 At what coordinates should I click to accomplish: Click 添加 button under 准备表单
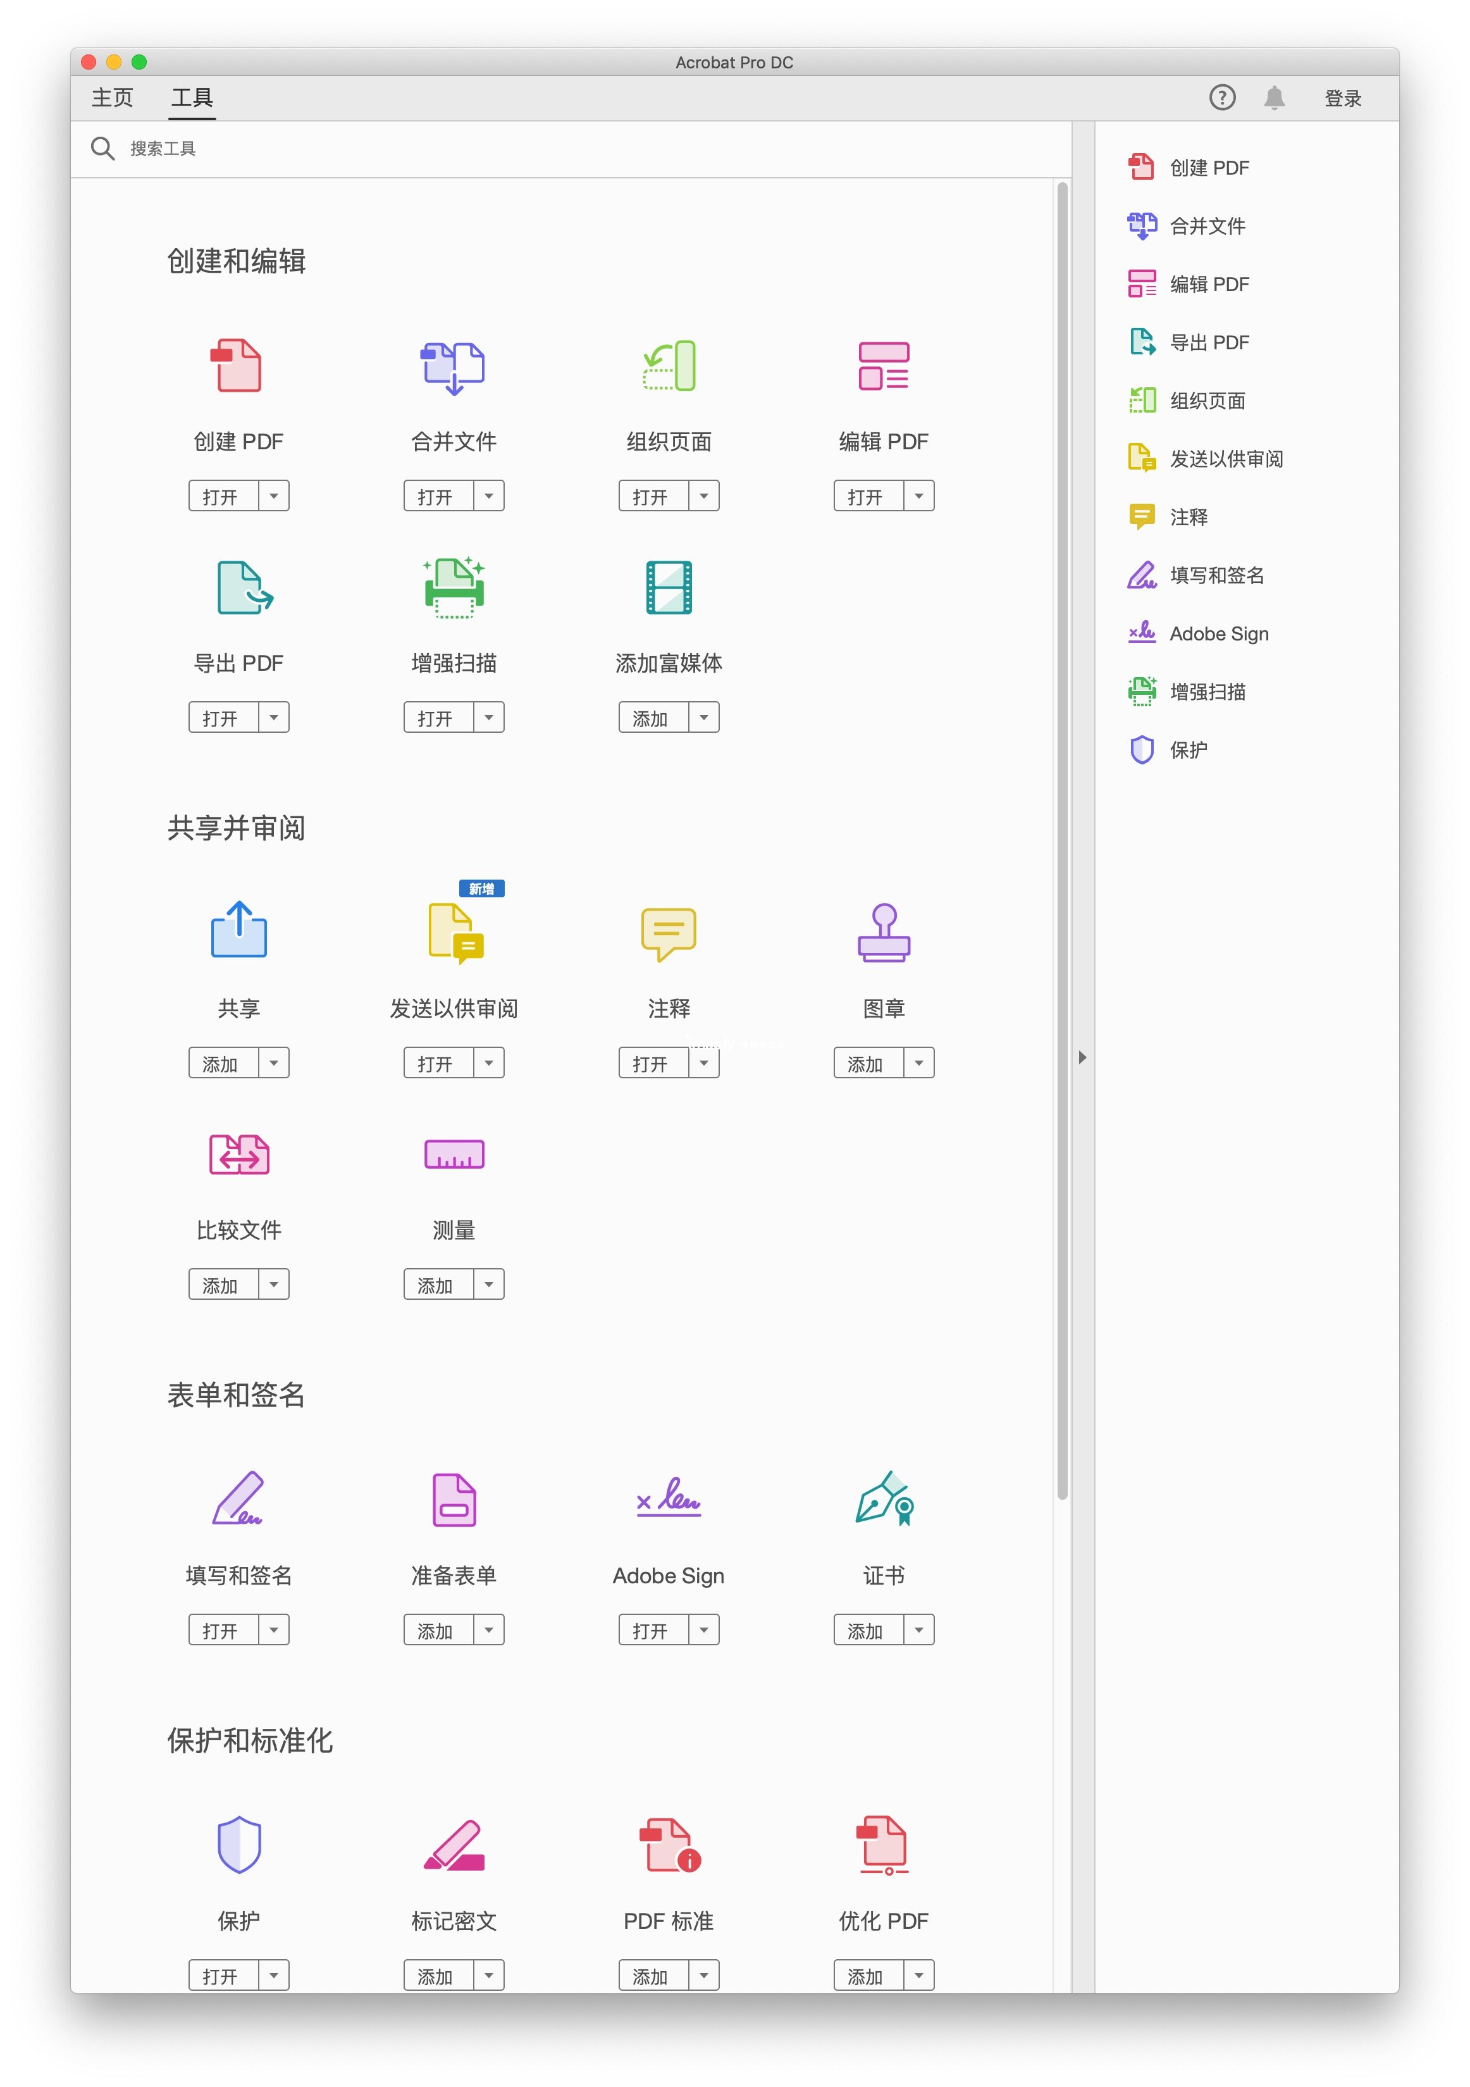tap(438, 1629)
